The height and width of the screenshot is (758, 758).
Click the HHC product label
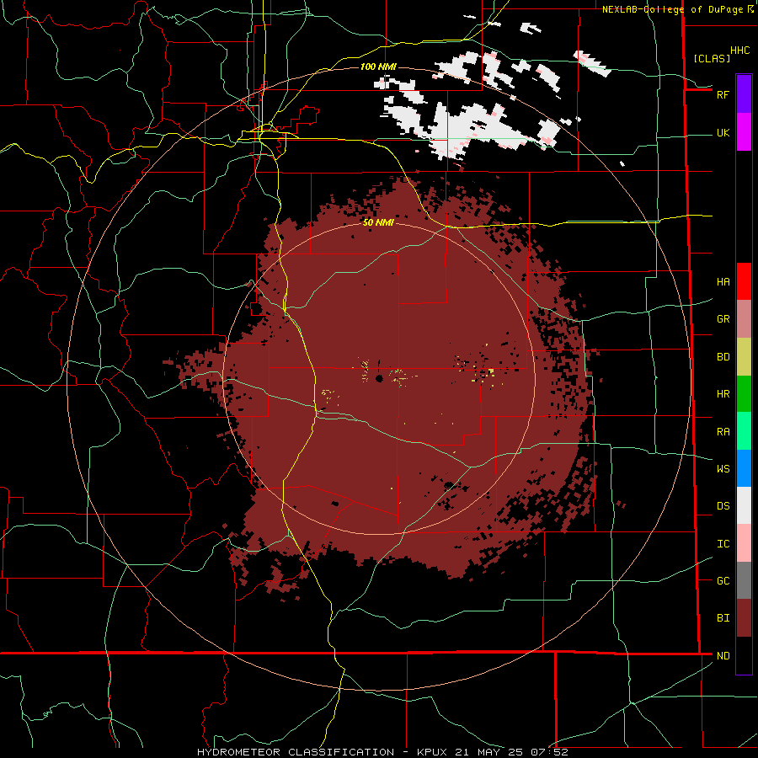[740, 51]
